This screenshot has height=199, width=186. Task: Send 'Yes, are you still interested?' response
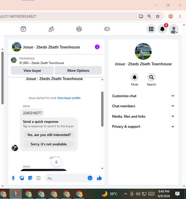click(49, 135)
